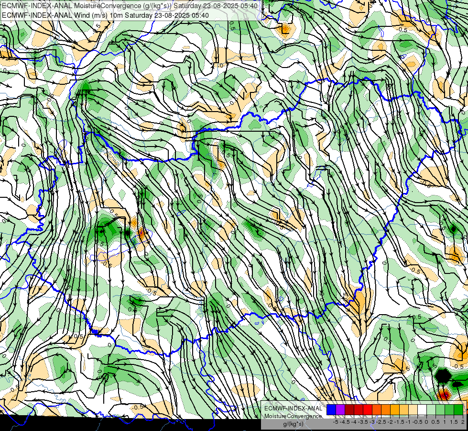Pick the darkest green legend swatch
This screenshot has height=431, width=468.
(x=458, y=409)
